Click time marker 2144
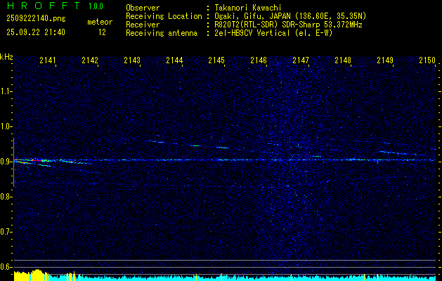 pyautogui.click(x=174, y=60)
